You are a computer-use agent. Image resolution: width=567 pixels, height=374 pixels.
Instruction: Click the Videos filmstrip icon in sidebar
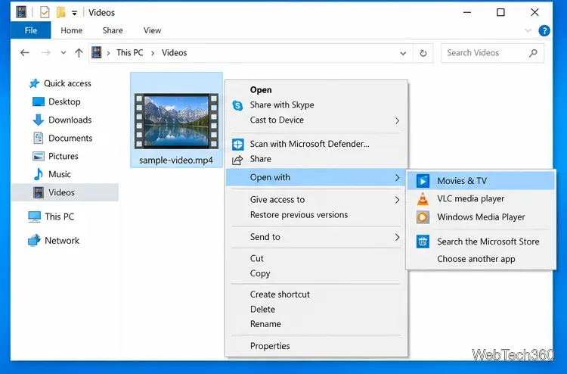[39, 192]
